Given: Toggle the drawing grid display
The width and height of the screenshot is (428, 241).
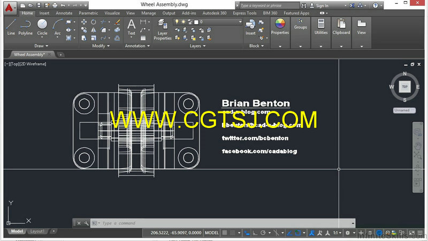Looking at the screenshot, I should coord(224,233).
